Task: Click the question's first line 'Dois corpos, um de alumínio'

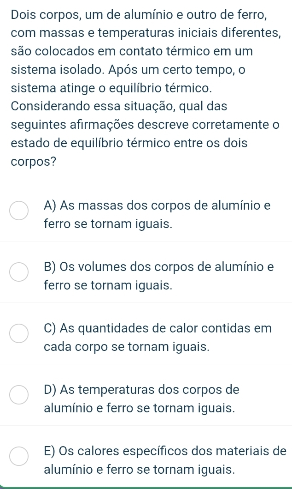Action: coord(137,13)
